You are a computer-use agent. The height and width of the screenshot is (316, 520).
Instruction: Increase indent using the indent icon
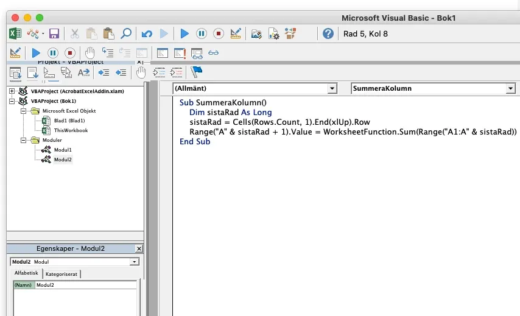(104, 72)
